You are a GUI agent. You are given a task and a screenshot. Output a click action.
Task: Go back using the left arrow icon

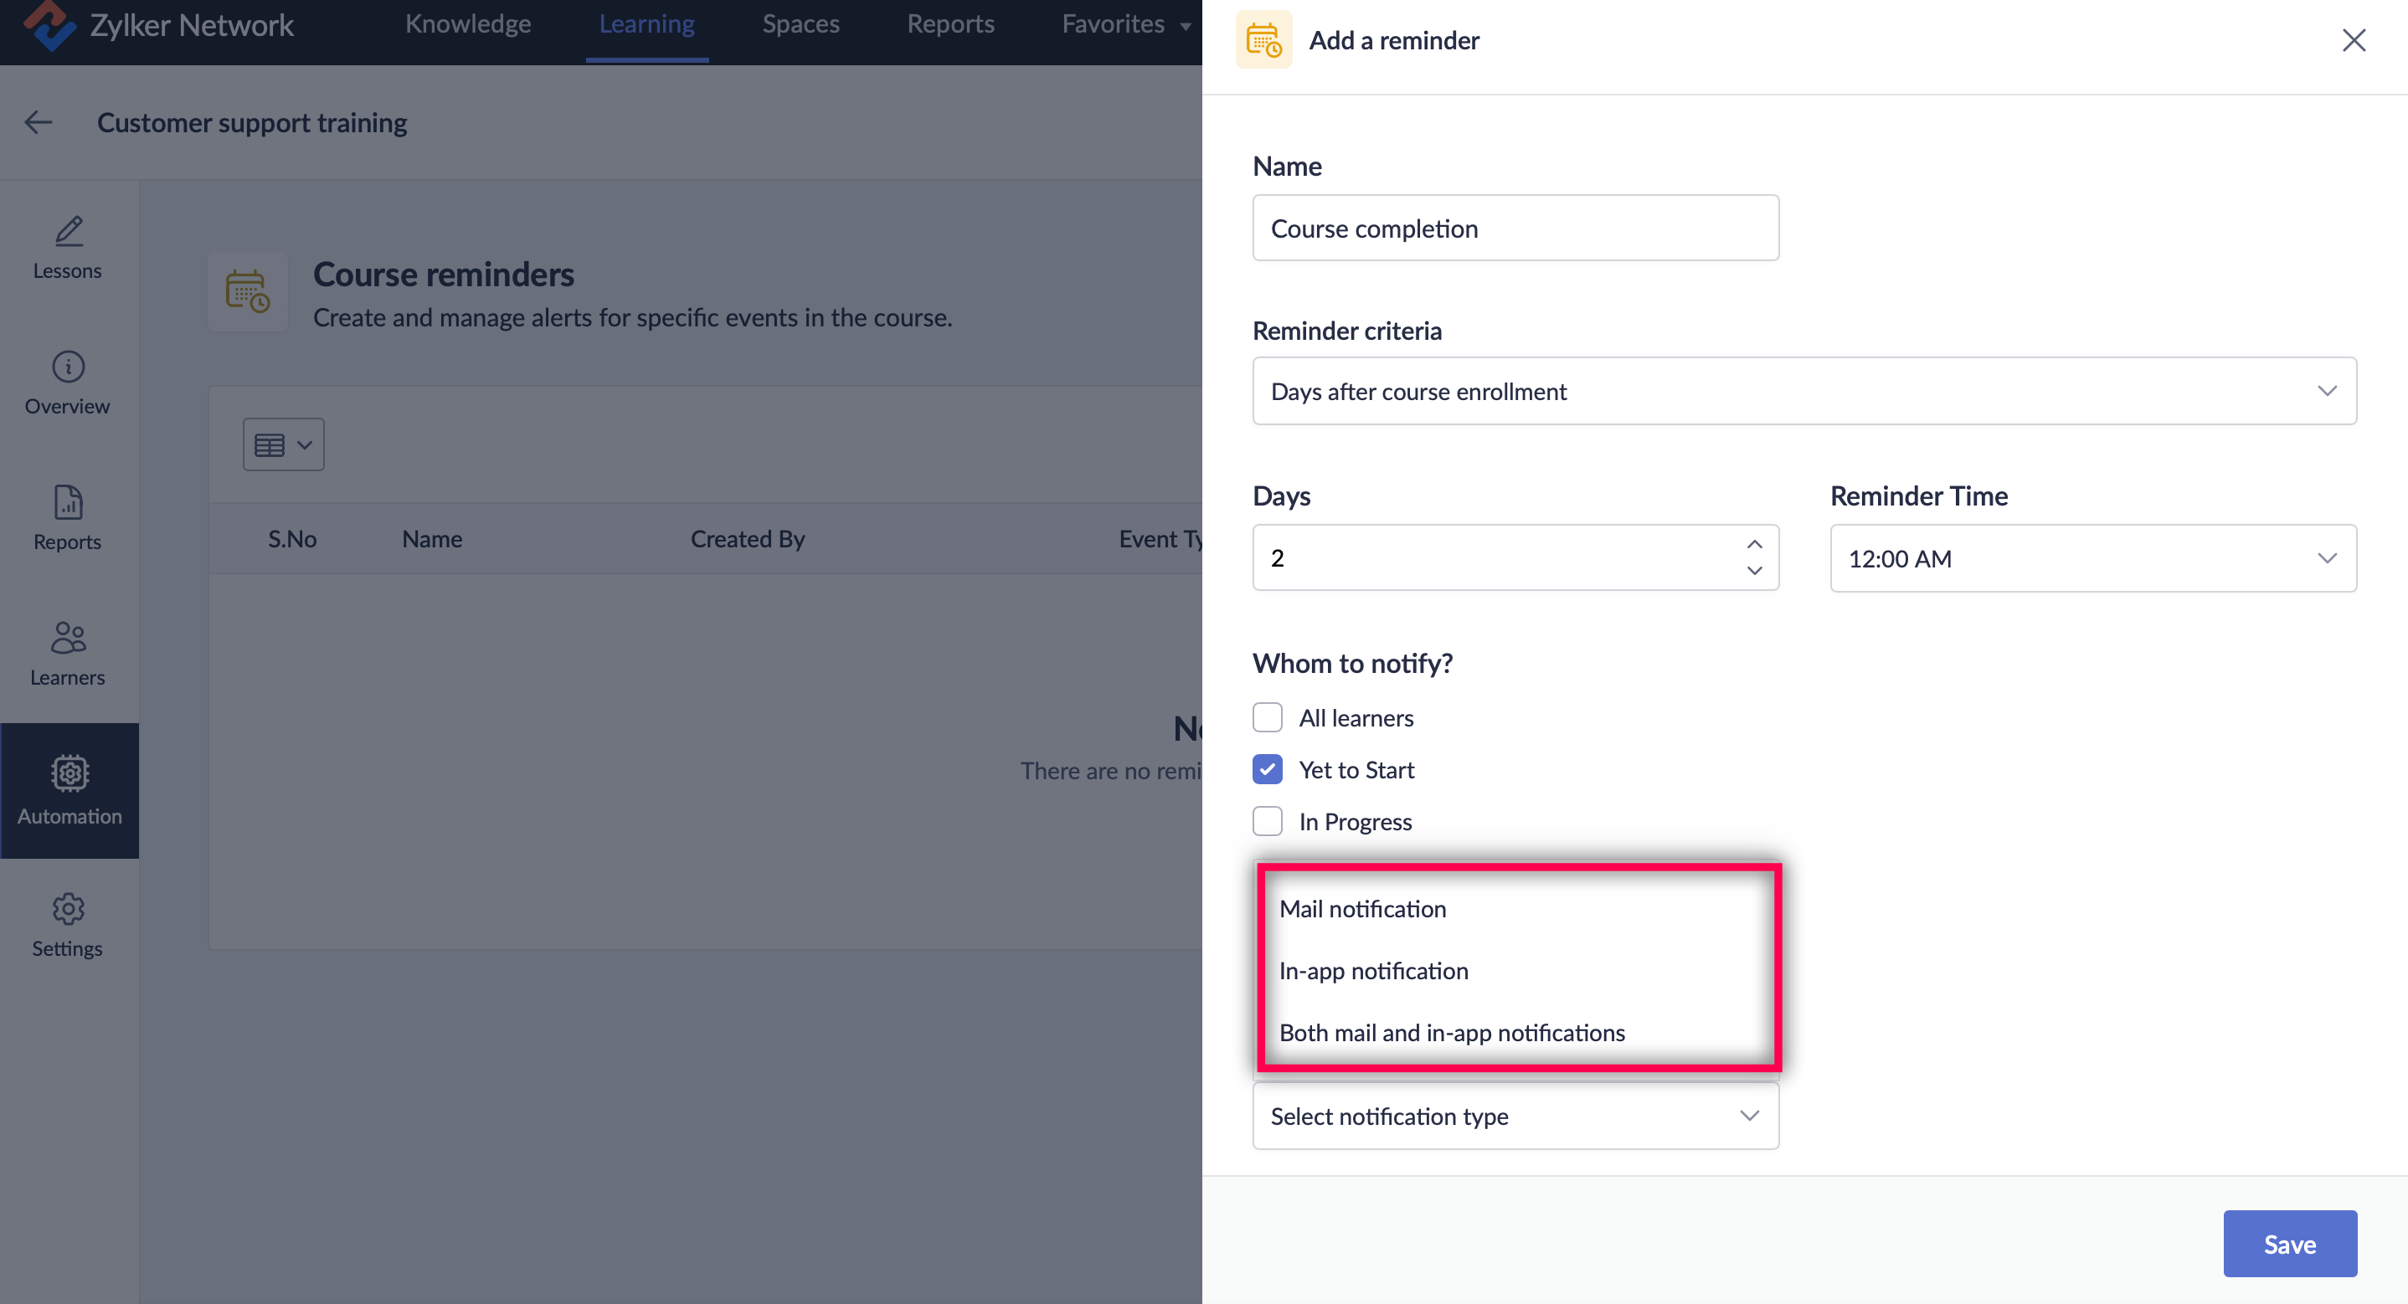click(x=39, y=122)
